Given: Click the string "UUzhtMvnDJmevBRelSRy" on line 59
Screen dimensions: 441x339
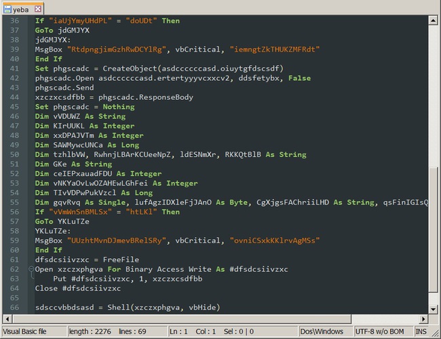Looking at the screenshot, I should click(117, 240).
